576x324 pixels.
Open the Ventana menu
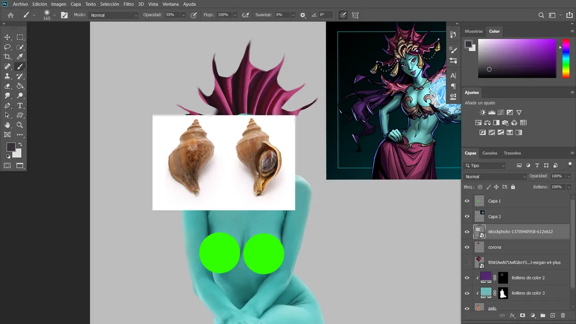(x=171, y=4)
